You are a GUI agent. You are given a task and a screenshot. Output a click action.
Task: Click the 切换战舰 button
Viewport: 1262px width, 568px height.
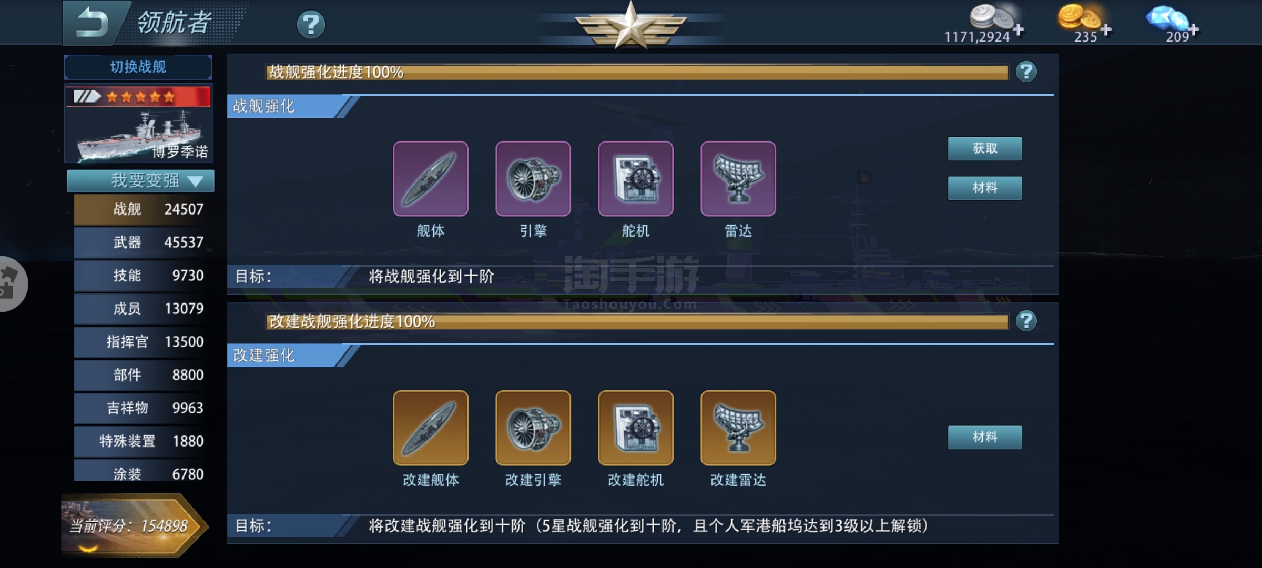[x=138, y=67]
